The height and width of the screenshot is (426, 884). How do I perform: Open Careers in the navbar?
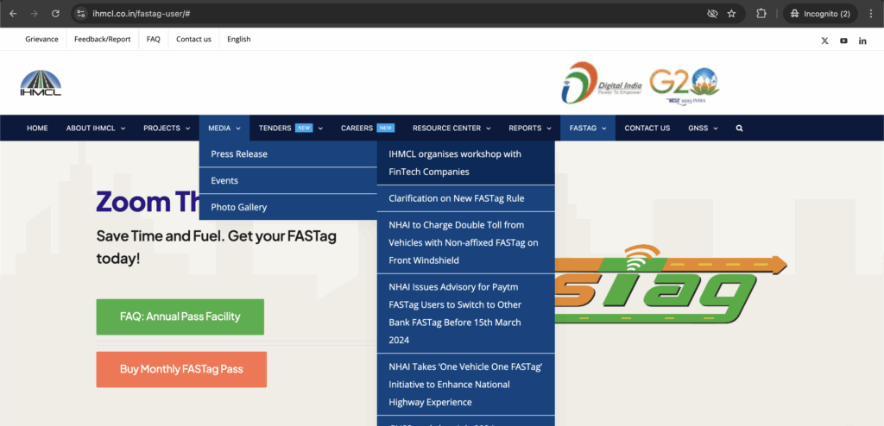click(x=357, y=128)
